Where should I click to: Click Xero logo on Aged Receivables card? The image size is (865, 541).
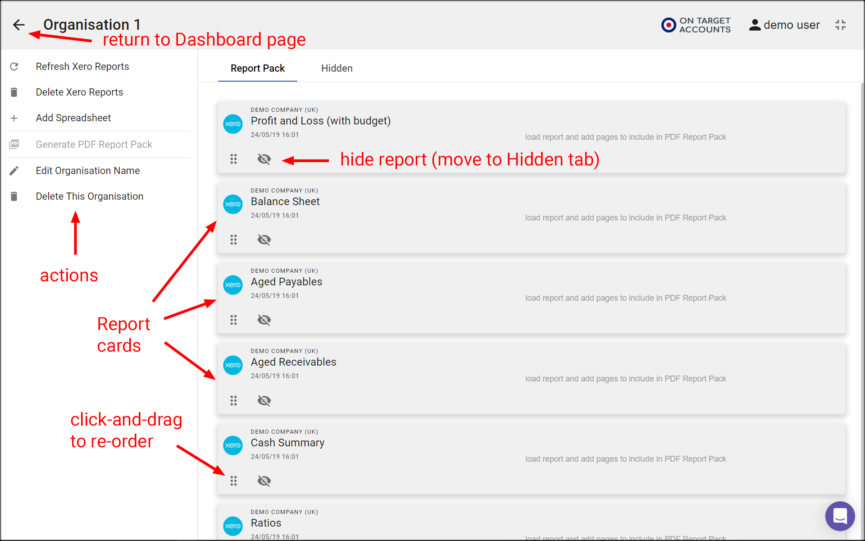(233, 365)
